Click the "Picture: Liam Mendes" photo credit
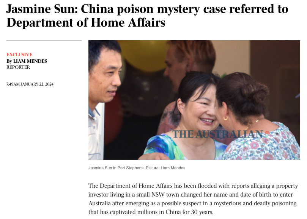Viewport: 307px width, 219px height. 165,168
